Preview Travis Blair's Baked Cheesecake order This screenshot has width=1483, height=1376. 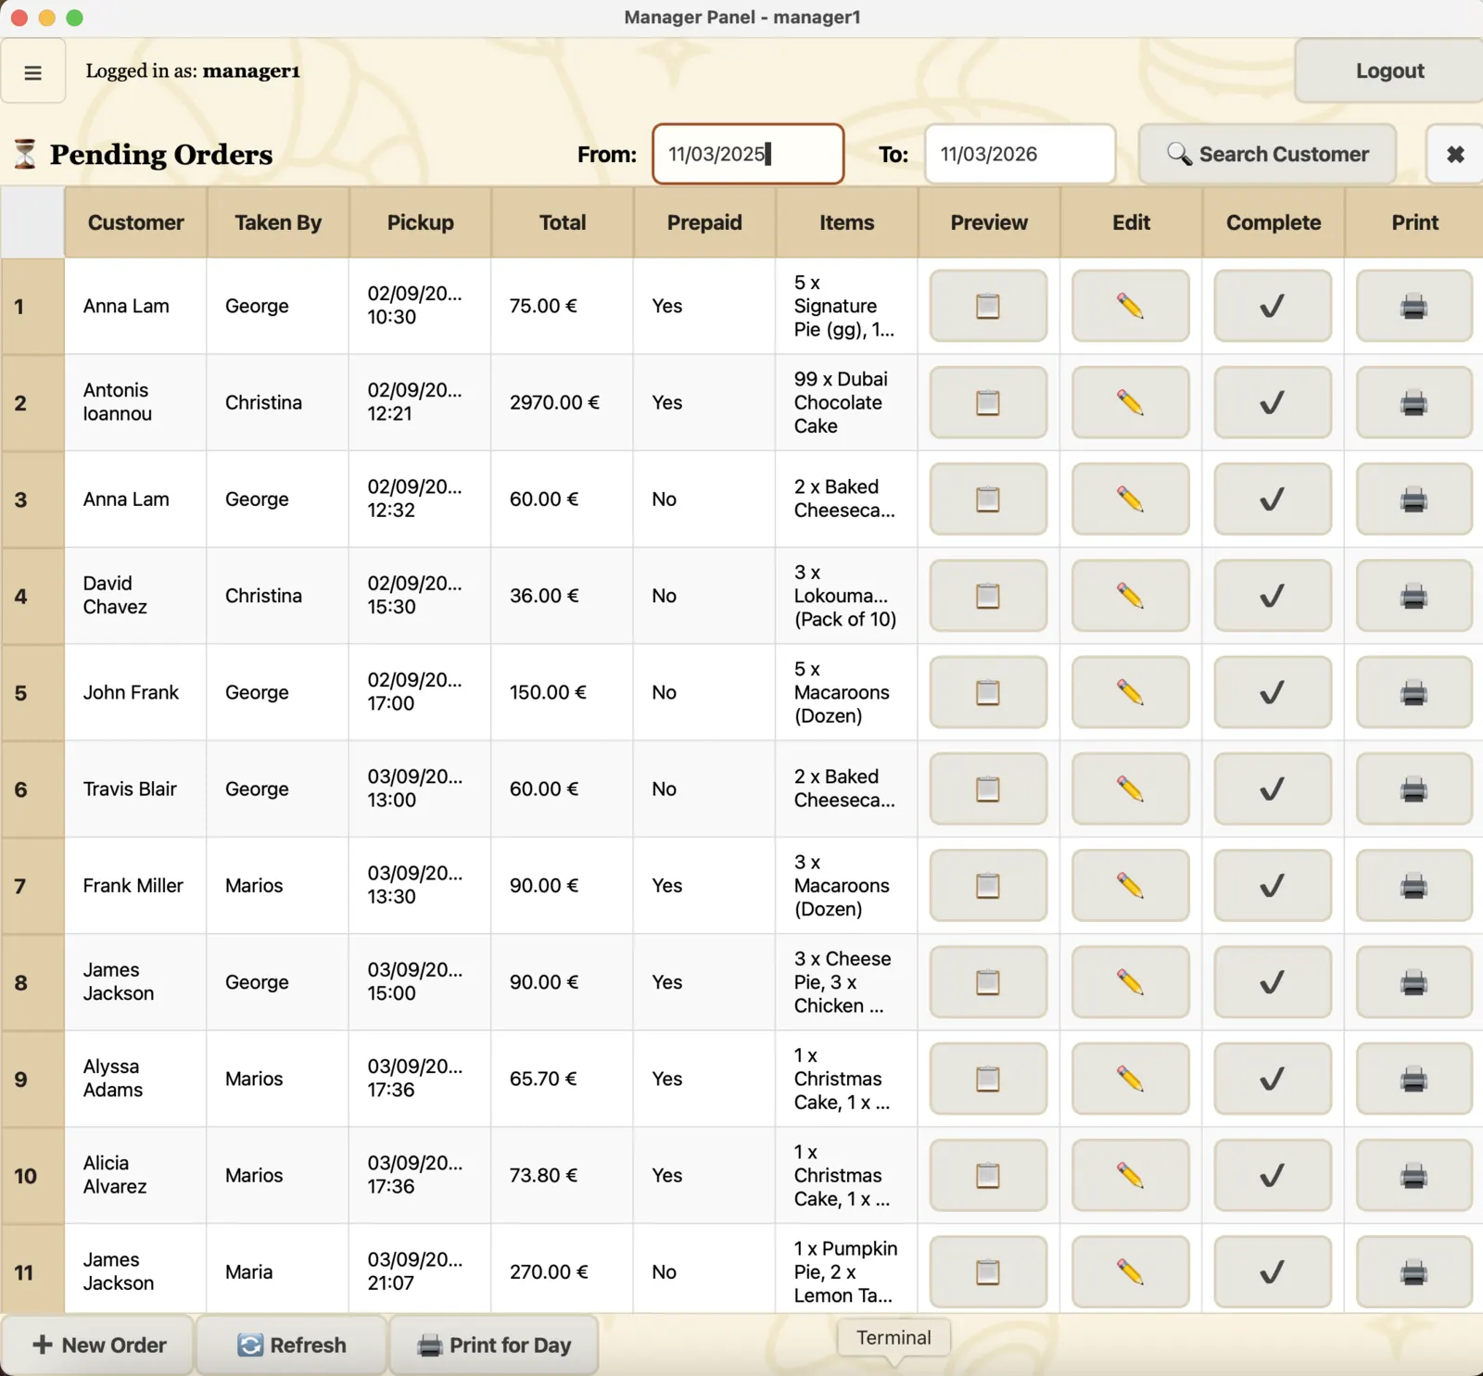coord(988,789)
